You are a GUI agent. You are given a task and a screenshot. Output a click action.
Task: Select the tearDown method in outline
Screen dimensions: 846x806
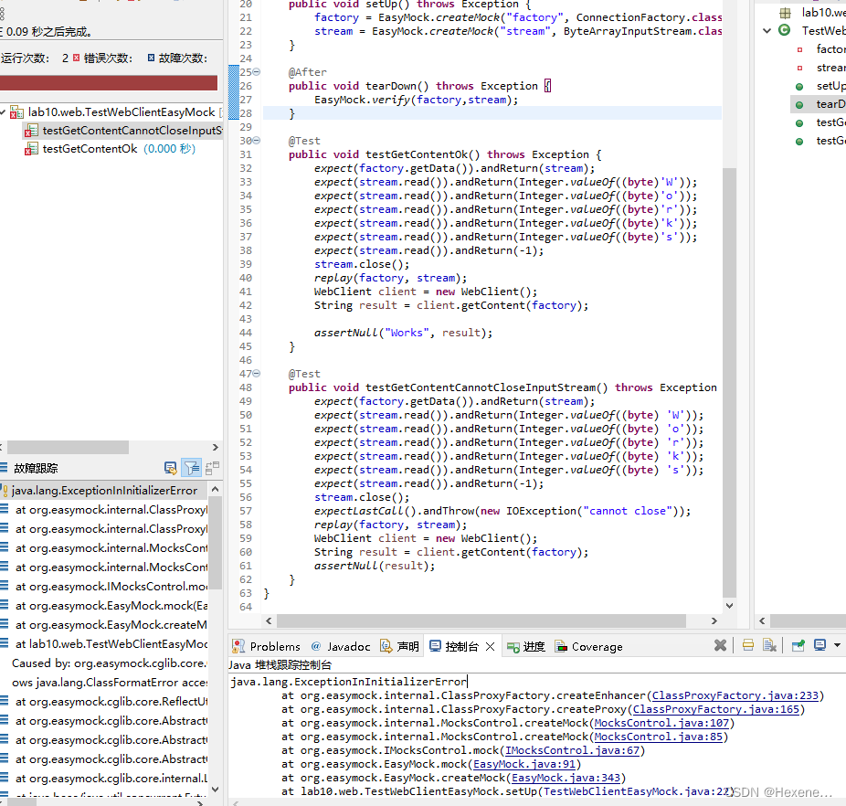coord(819,104)
